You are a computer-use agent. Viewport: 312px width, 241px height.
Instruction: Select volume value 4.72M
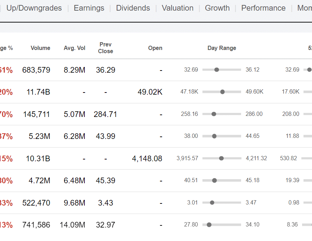point(39,180)
